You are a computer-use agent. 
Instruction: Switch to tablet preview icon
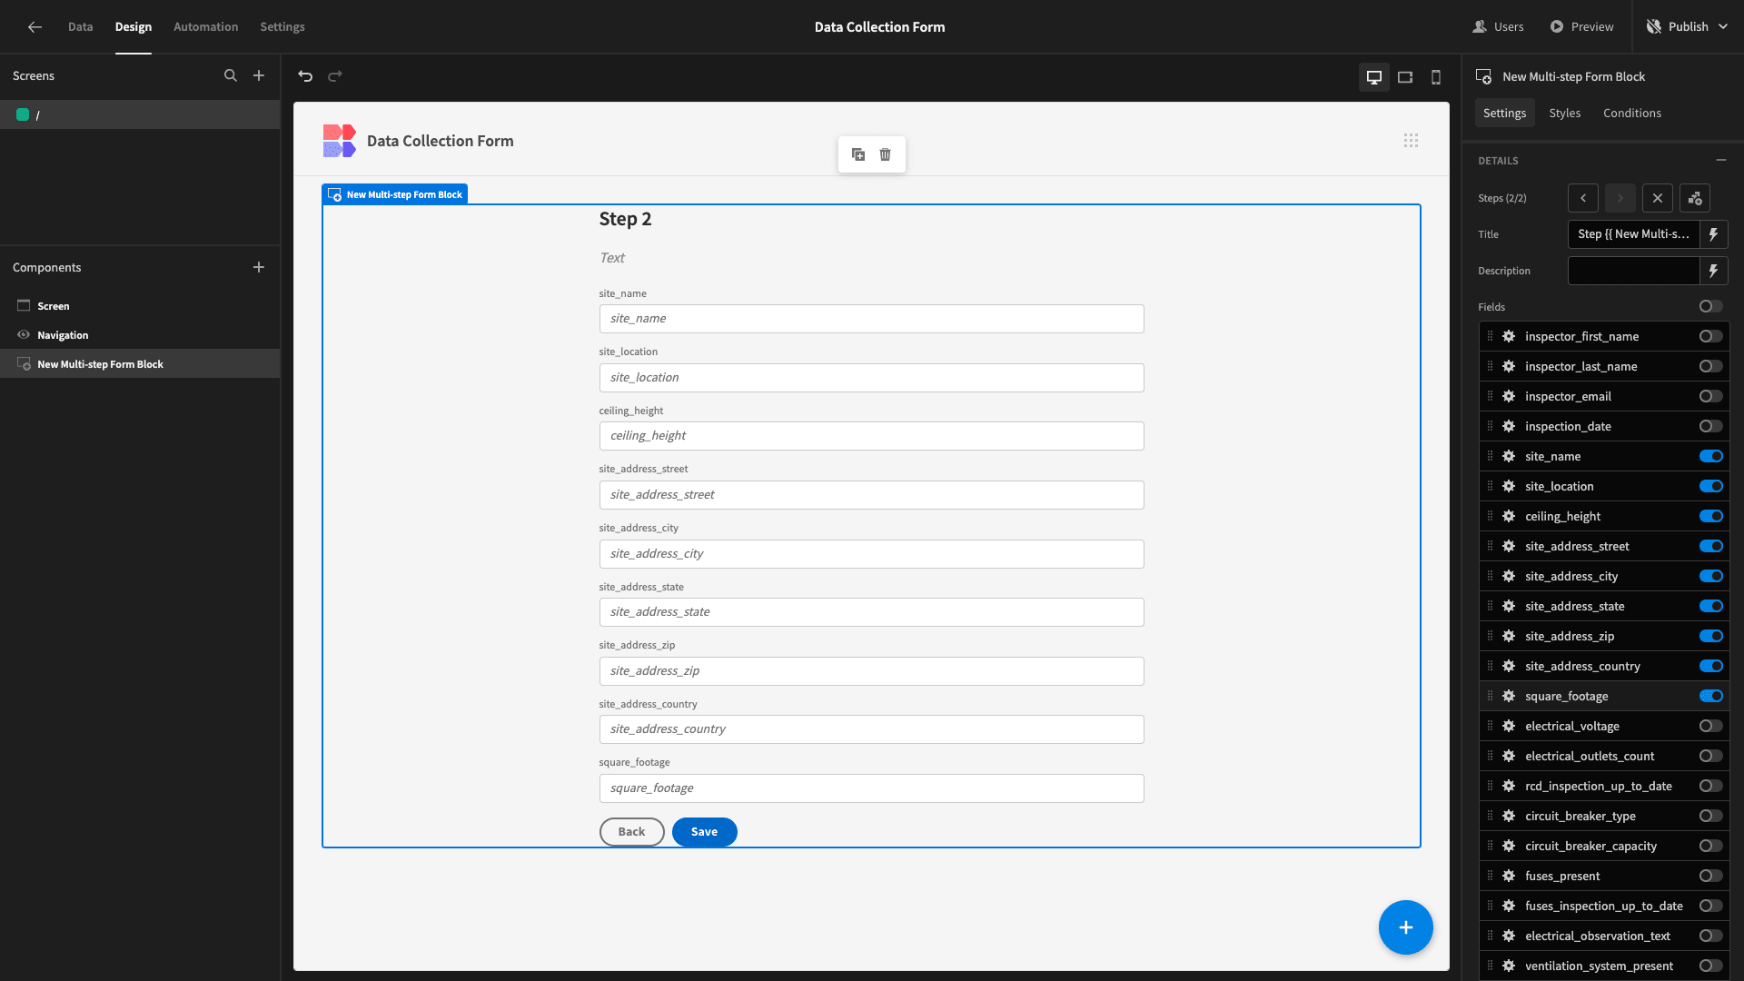tap(1405, 77)
